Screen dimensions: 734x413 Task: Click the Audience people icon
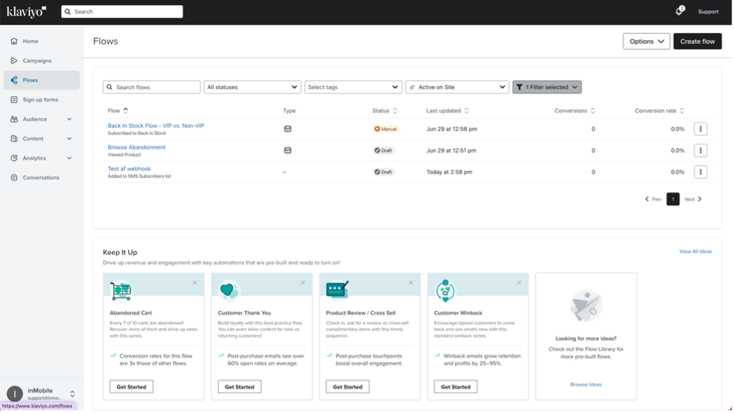tap(14, 119)
